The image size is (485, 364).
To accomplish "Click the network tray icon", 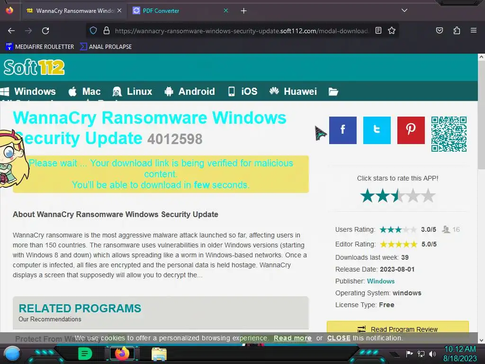I will [421, 354].
